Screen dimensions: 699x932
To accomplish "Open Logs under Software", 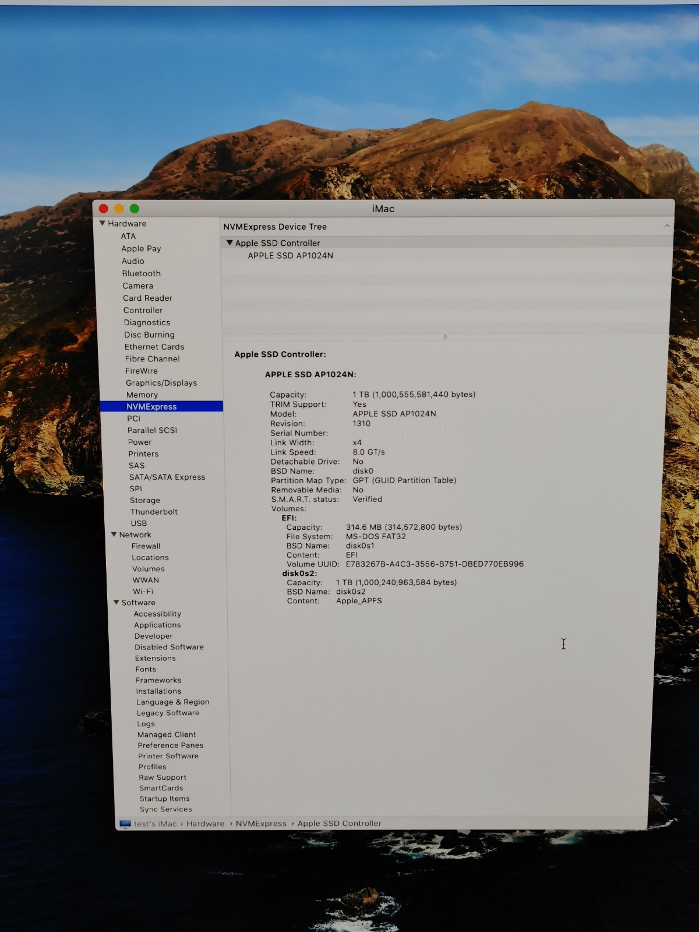I will click(x=146, y=723).
